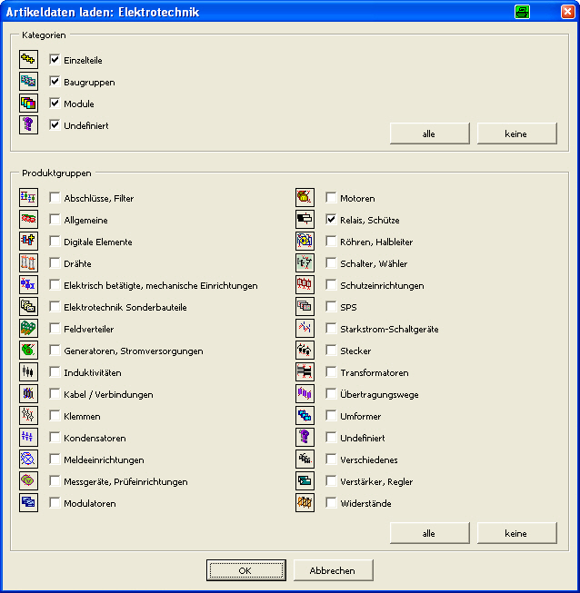
Task: Check the Verschiedenes checkbox
Action: pos(331,460)
